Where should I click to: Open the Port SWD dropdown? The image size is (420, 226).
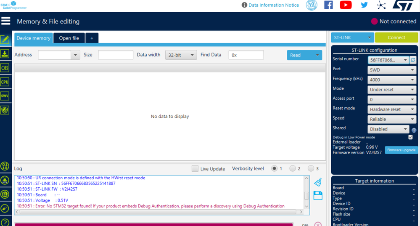pos(392,70)
